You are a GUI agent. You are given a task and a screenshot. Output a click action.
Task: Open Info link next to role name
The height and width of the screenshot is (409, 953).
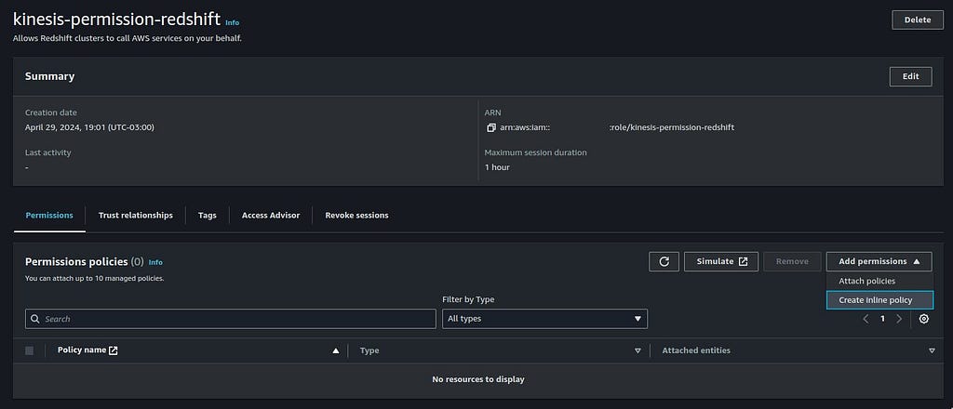(x=232, y=22)
